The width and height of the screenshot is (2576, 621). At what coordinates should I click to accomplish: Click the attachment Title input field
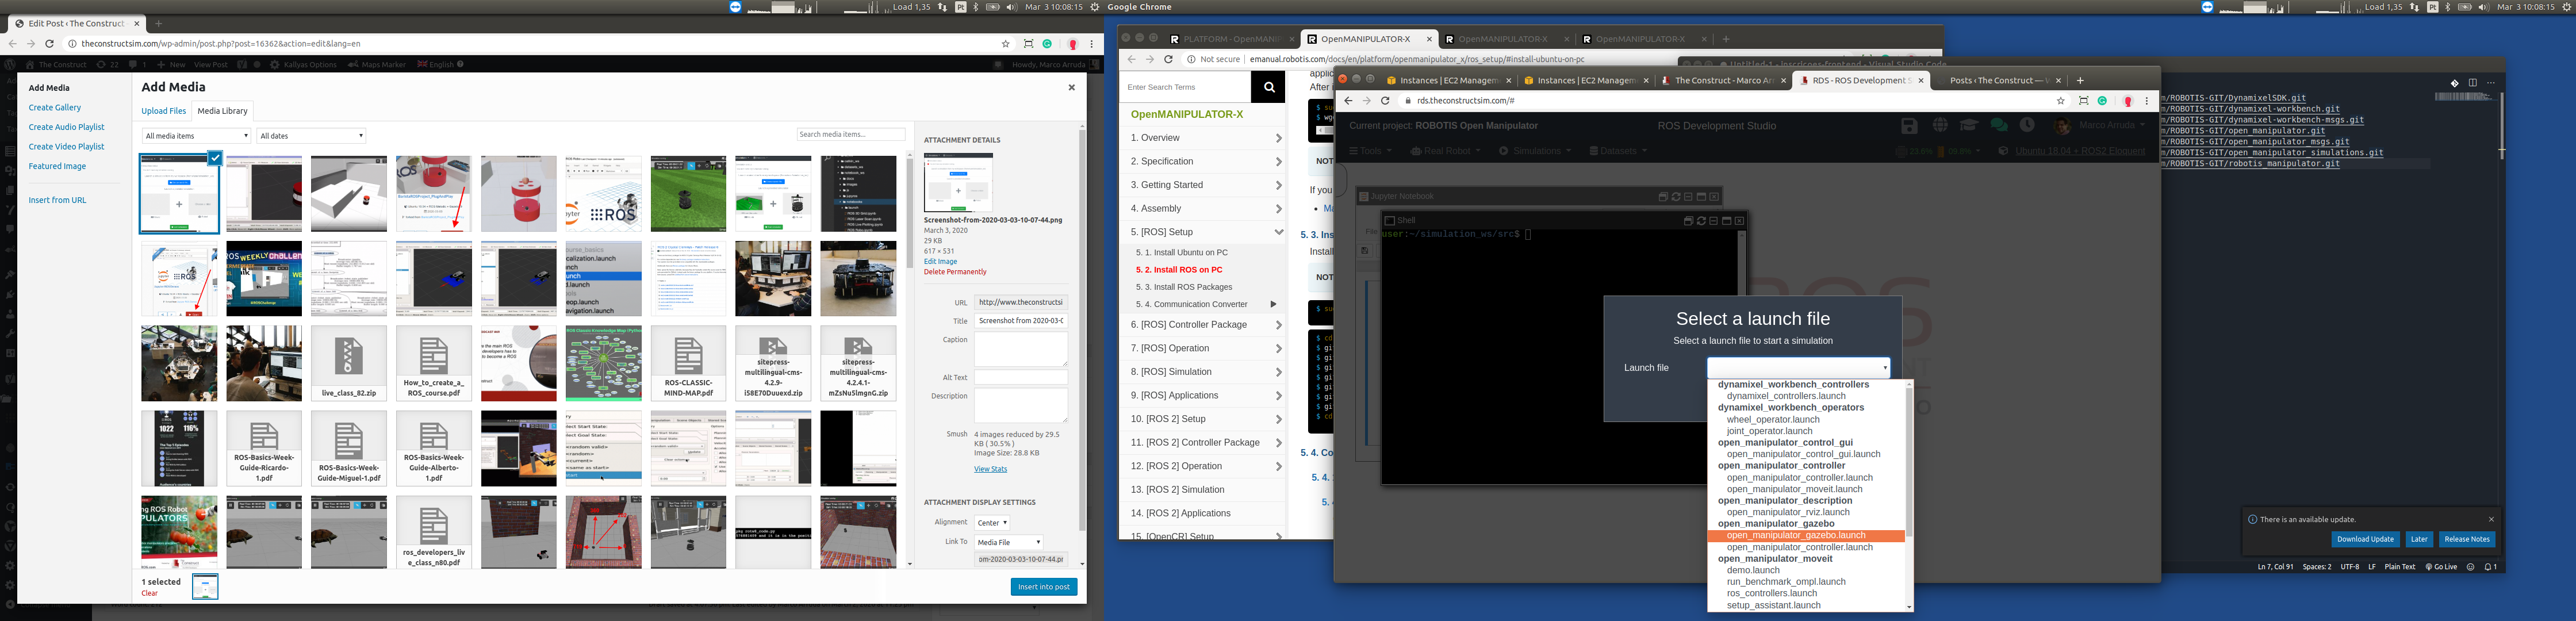coord(1021,321)
